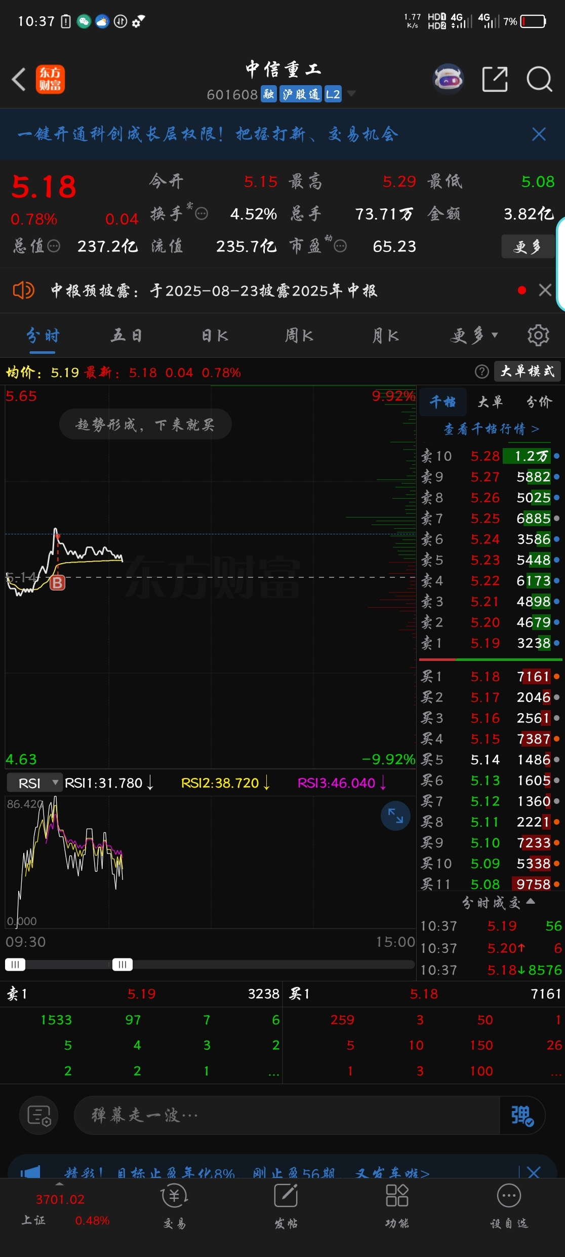
Task: Tap the 融 margin tag
Action: 269,94
